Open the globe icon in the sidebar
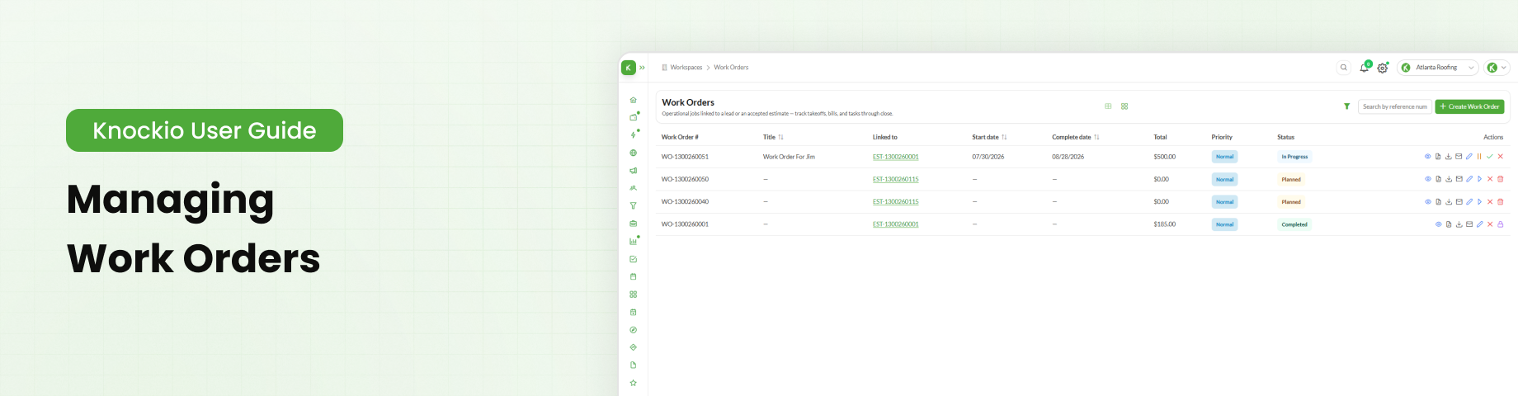The height and width of the screenshot is (396, 1518). [x=633, y=153]
